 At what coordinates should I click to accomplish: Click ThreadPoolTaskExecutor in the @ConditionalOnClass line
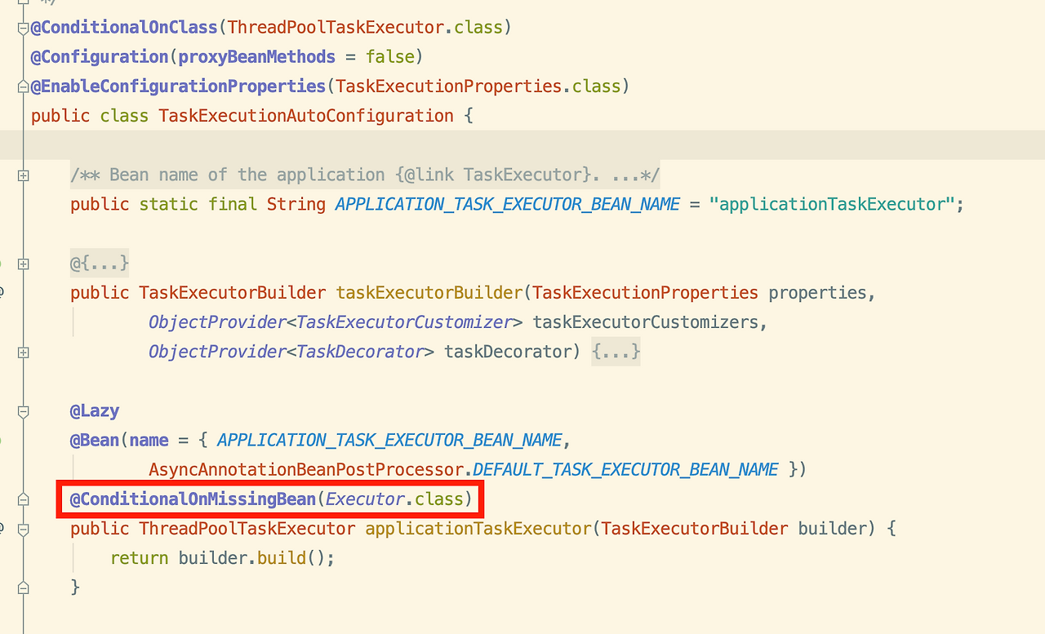click(336, 27)
